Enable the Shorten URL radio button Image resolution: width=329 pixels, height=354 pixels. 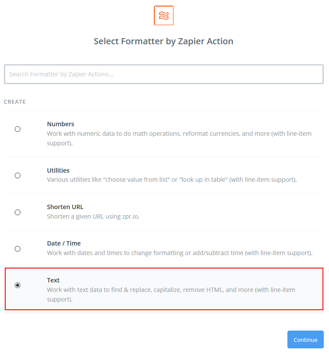[18, 212]
